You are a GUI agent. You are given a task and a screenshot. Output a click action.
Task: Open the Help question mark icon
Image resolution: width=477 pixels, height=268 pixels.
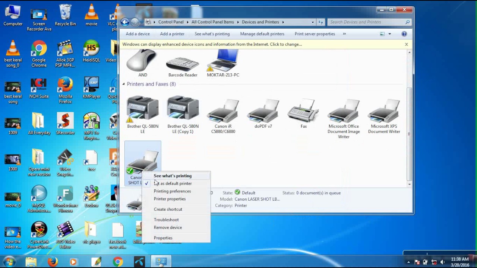tap(404, 34)
